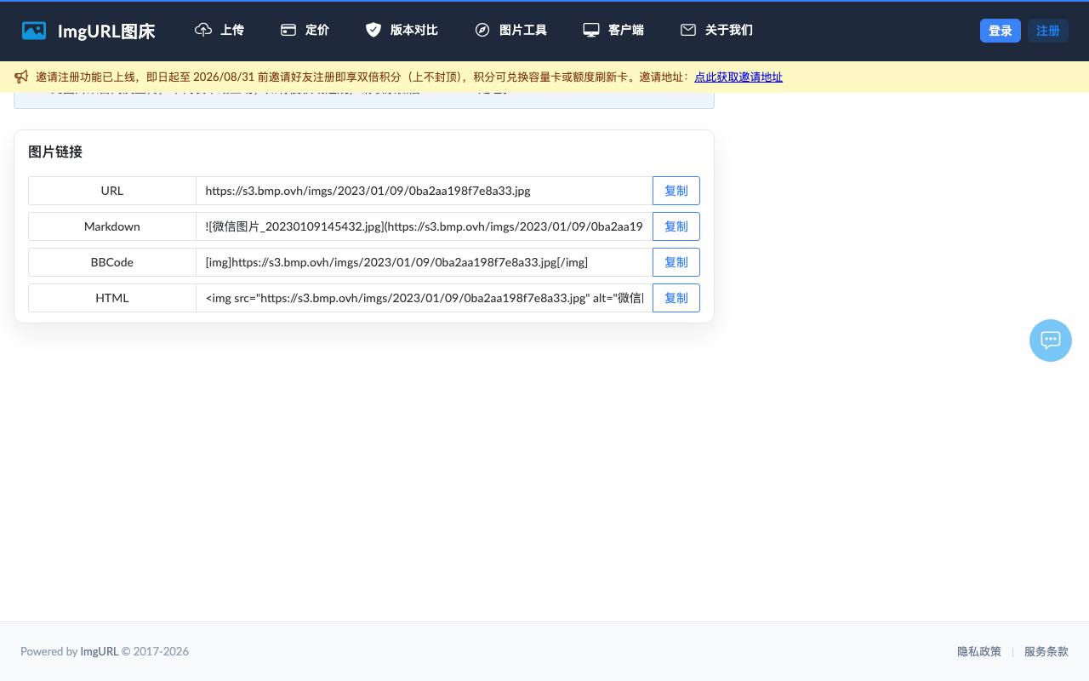The width and height of the screenshot is (1089, 681).
Task: Follow the 点此获取邀请地址 link
Action: 738,77
